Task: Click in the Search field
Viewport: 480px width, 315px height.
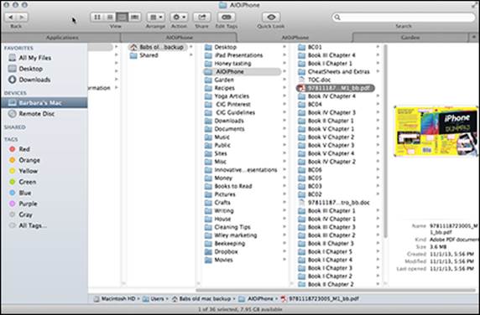Action: click(x=404, y=17)
